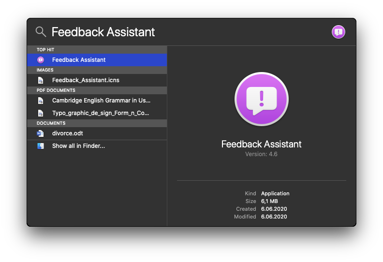Image resolution: width=383 pixels, height=262 pixels.
Task: Open Typo_graphic_de_sign_Form_n_Co... result
Action: click(97, 113)
